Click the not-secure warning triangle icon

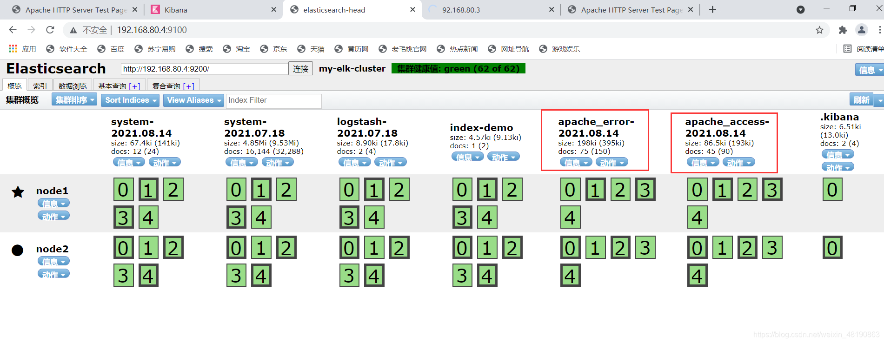tap(73, 30)
